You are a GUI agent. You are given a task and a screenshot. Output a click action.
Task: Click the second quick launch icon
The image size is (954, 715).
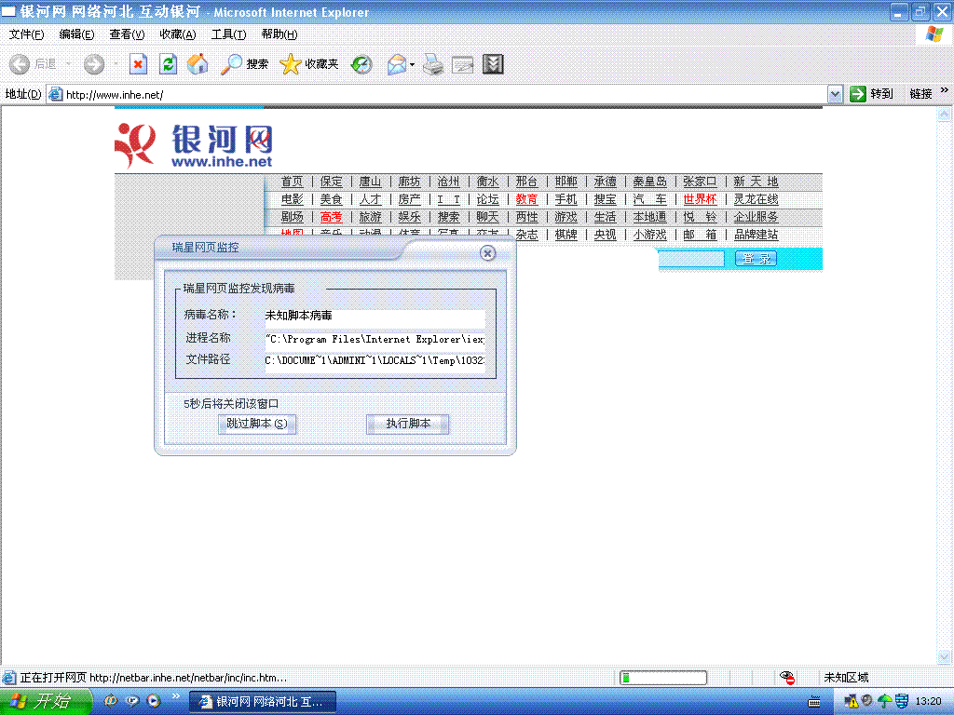pyautogui.click(x=132, y=701)
